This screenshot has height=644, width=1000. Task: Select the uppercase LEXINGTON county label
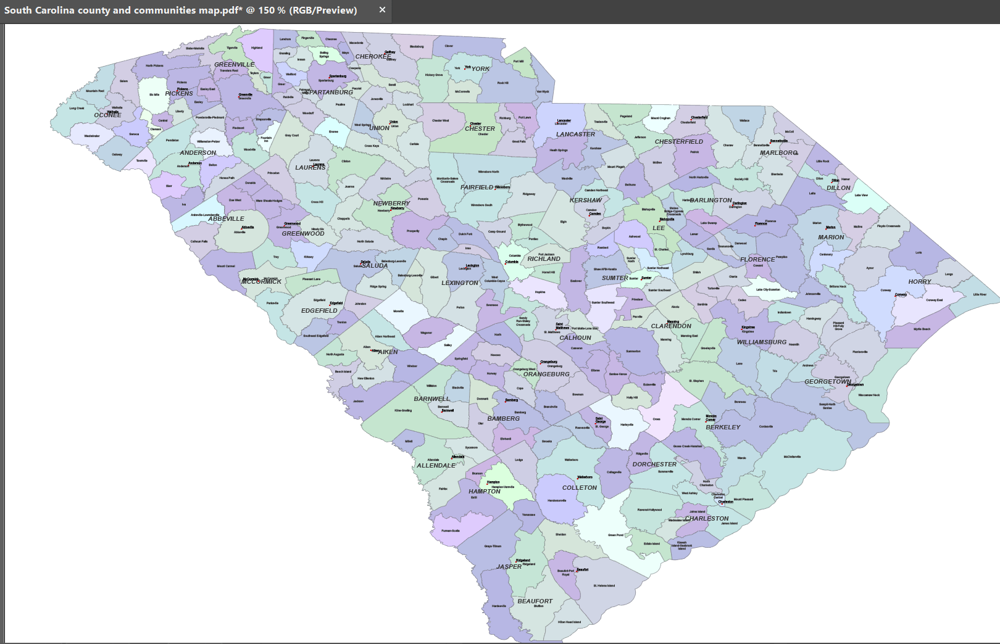(460, 283)
